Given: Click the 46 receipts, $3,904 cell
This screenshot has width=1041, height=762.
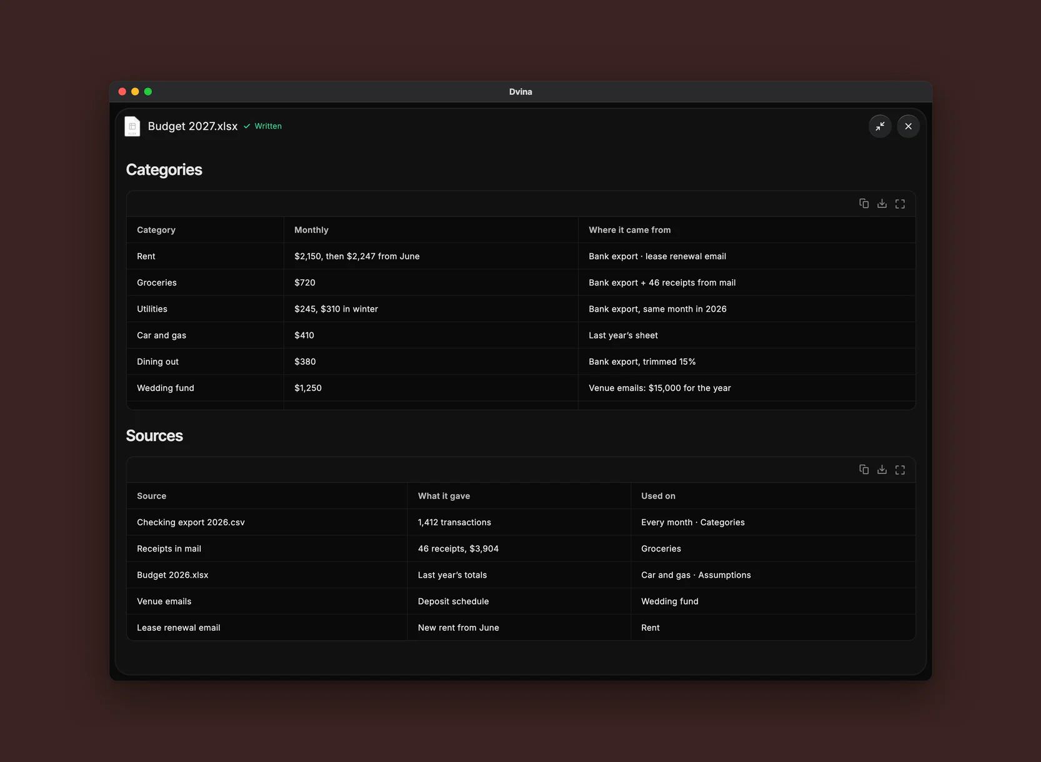Looking at the screenshot, I should pos(519,548).
